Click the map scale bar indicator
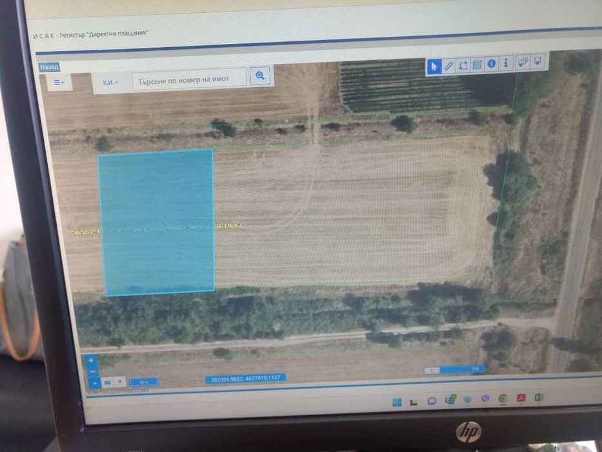Screen dimensions: 602x452 [x=144, y=382]
